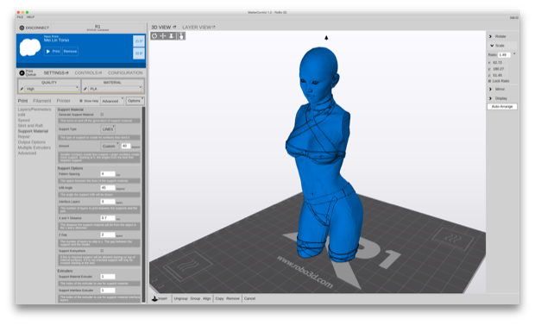Viewport: 535px width, 325px height.
Task: Select the pan view tool icon
Action: coord(163,36)
